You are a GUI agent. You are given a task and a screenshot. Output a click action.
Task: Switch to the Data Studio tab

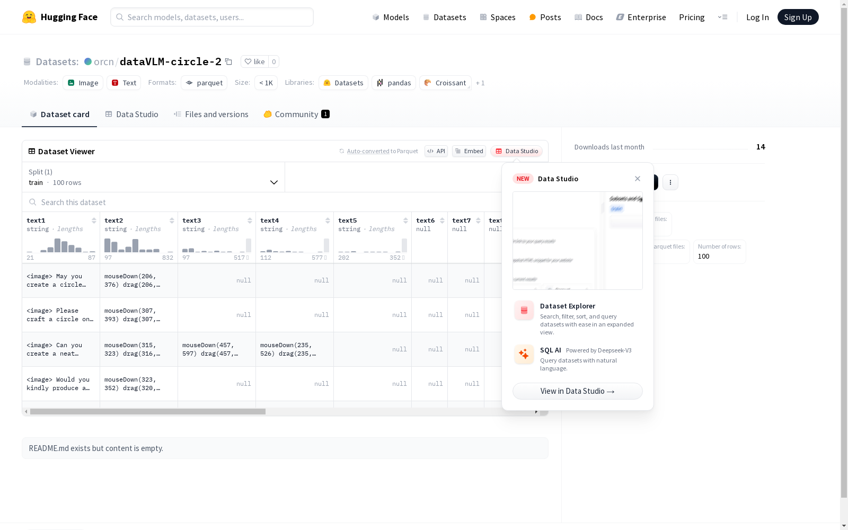(x=131, y=114)
